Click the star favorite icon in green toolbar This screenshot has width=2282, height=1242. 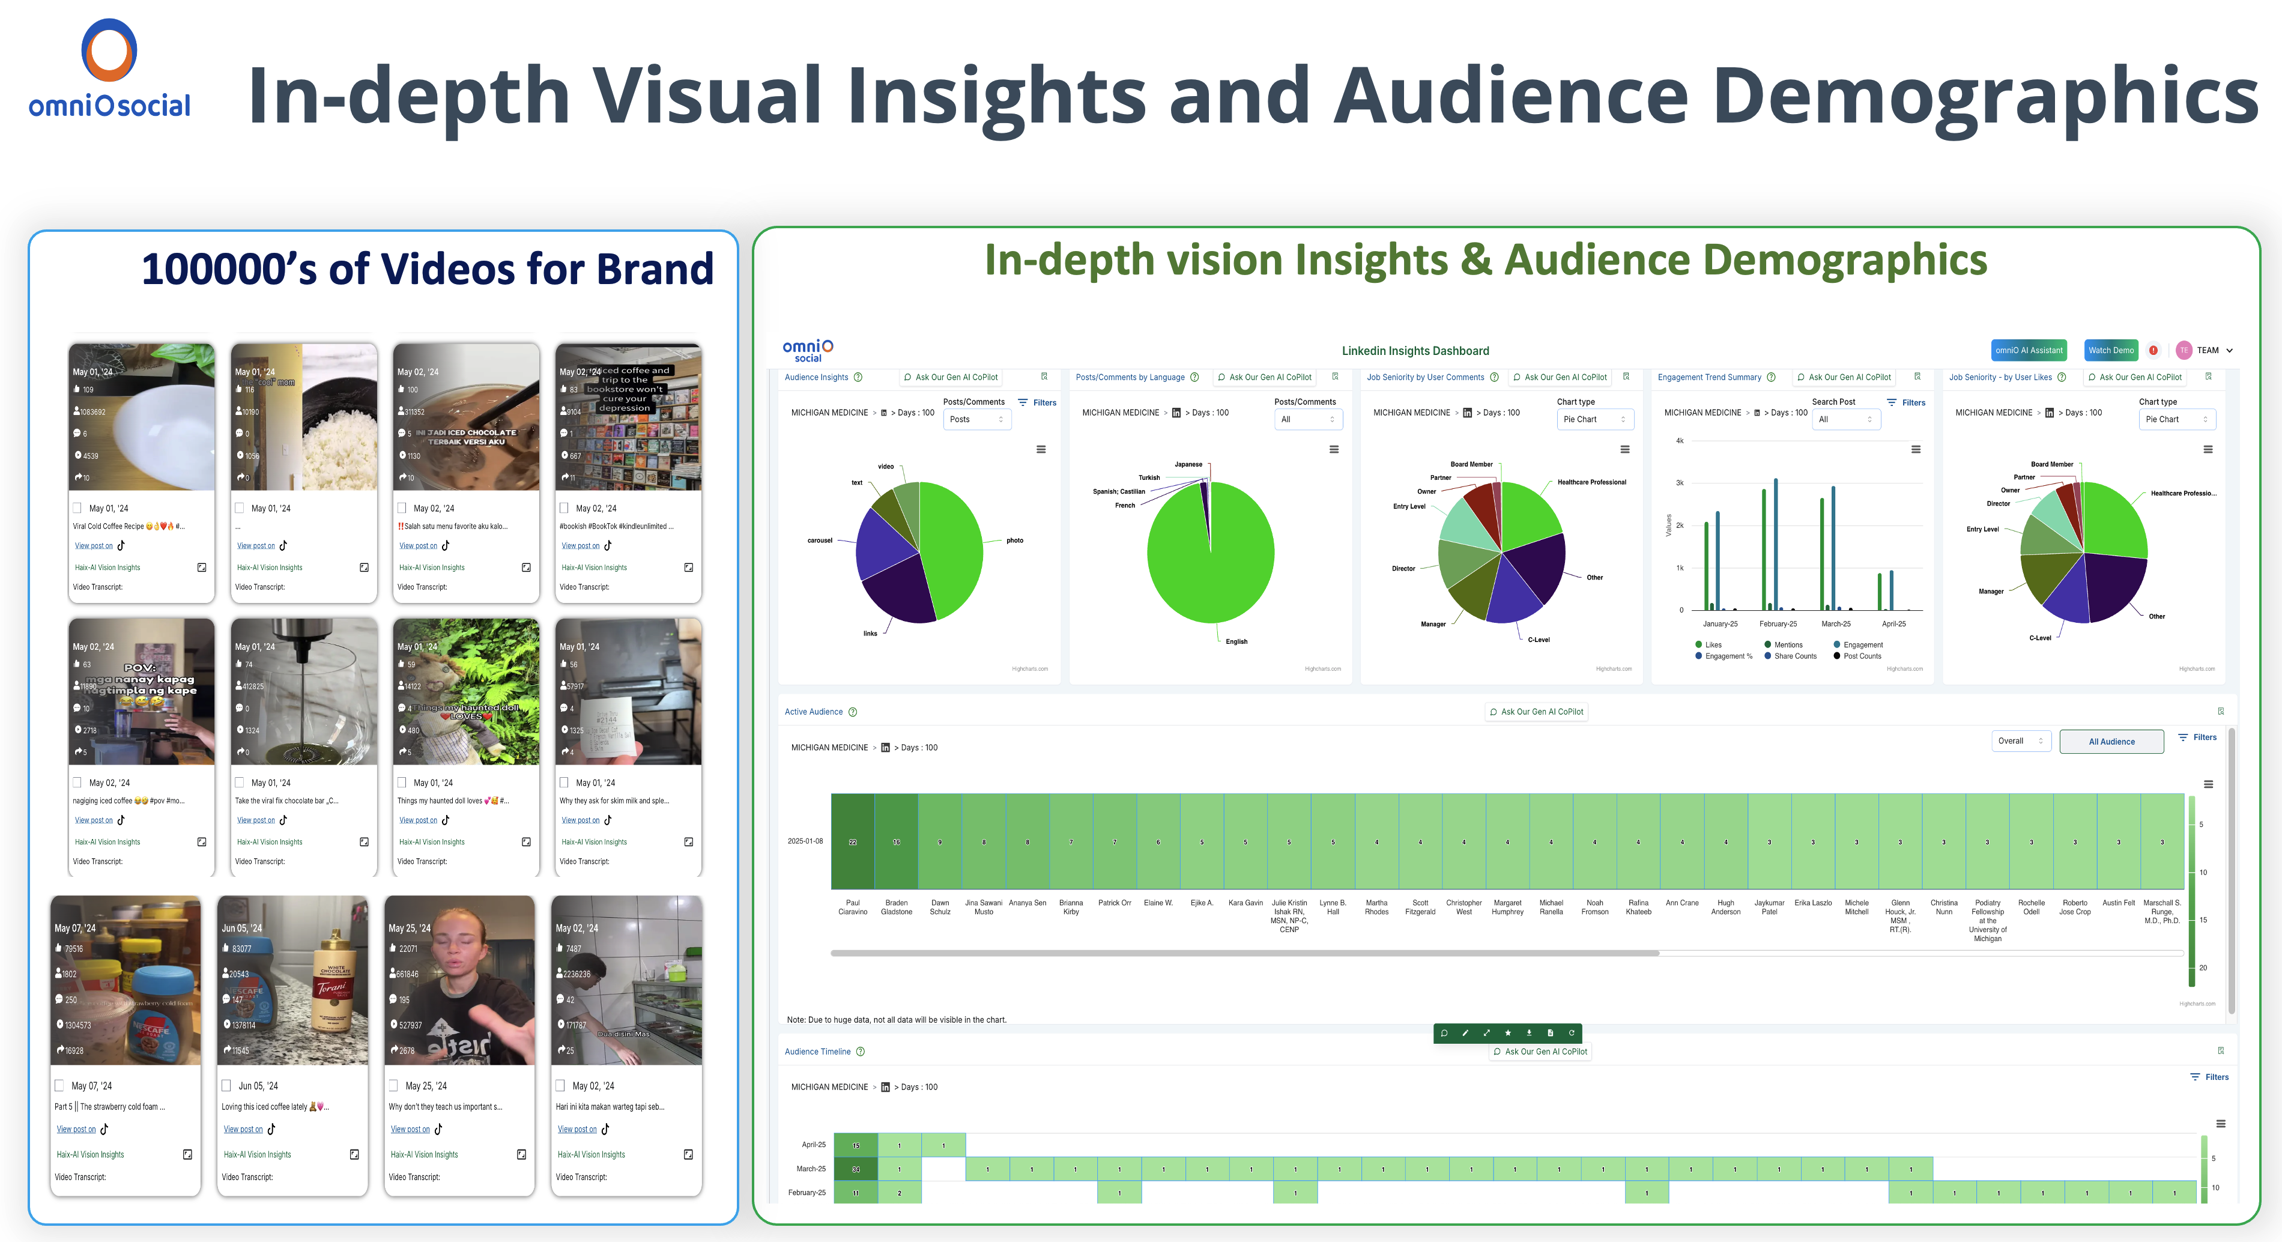pyautogui.click(x=1508, y=1033)
